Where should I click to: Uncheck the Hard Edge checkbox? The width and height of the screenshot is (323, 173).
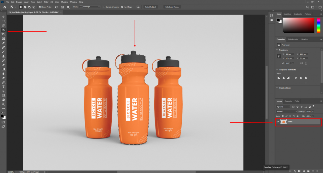[x=122, y=7]
